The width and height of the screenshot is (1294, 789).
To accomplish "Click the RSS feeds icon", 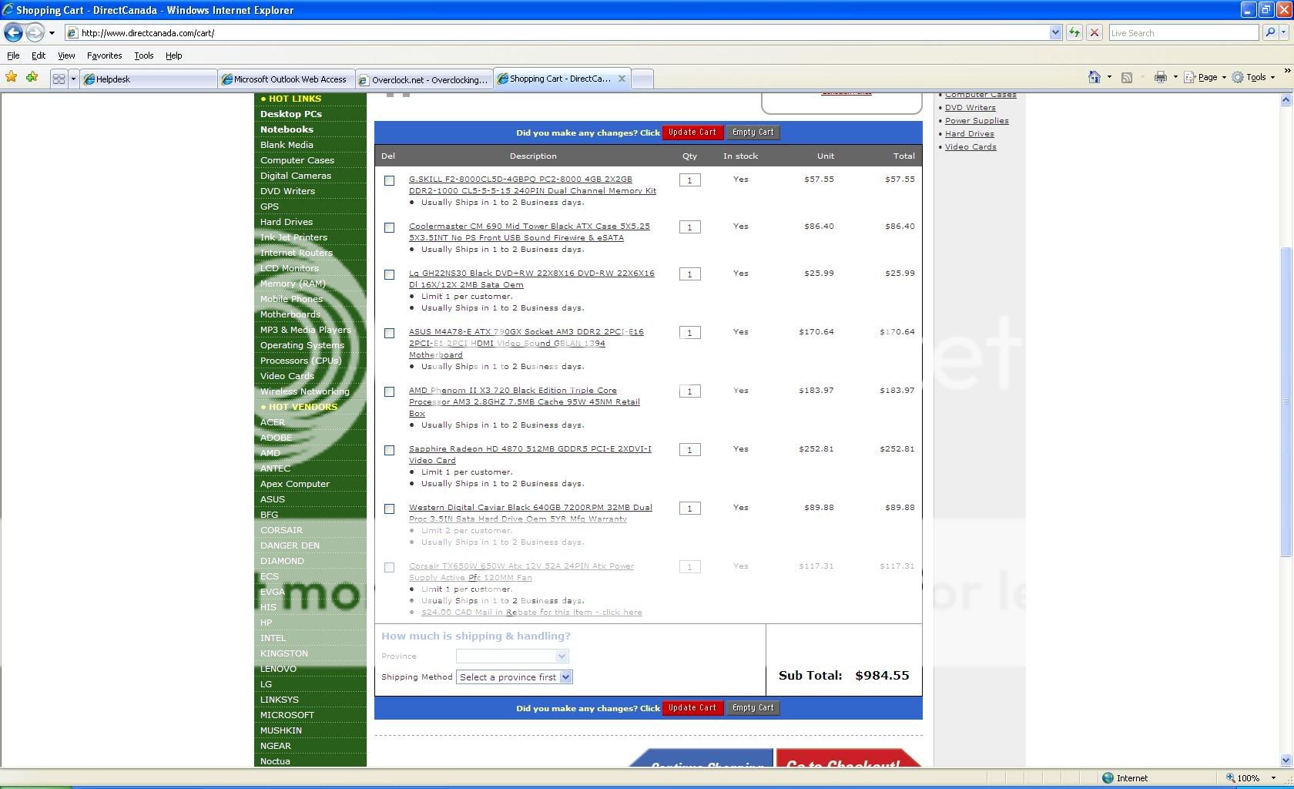I will [x=1127, y=77].
